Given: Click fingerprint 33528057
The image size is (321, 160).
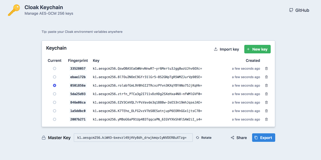Looking at the screenshot, I should [x=78, y=68].
